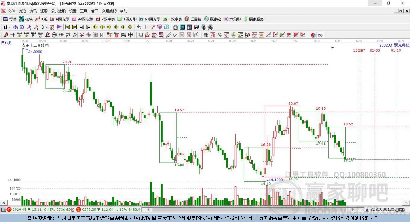Open the 交易委托 menu
410x222 pixels.
(x=109, y=11)
